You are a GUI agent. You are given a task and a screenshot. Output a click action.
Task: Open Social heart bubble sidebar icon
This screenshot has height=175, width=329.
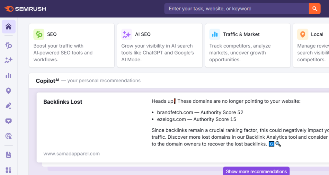[x=9, y=121]
